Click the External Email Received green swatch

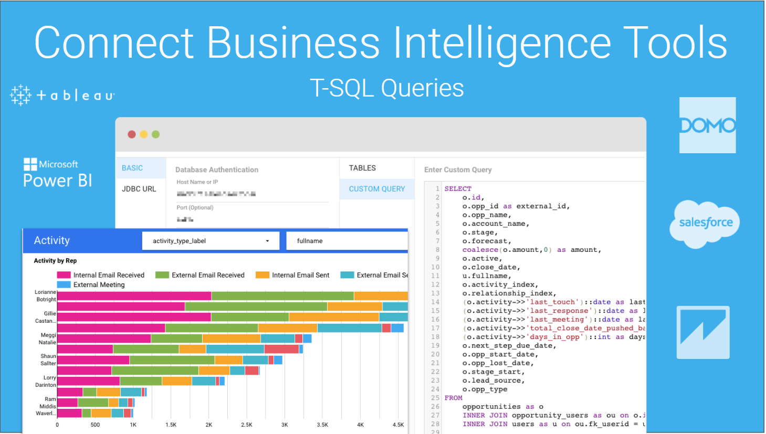coord(162,275)
